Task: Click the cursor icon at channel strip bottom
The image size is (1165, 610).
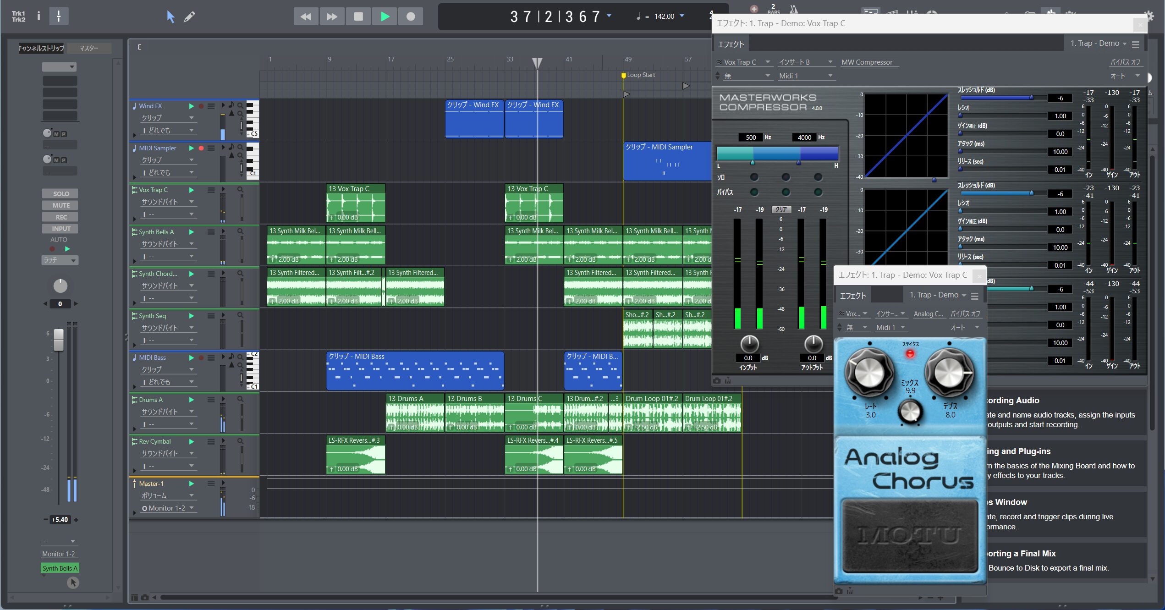Action: click(x=73, y=583)
